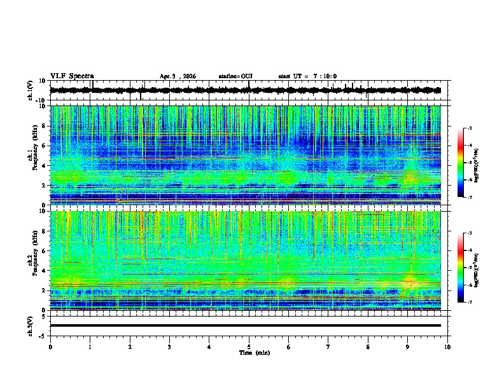Click the log(PSD) label beside ch.1 color bar

[x=476, y=165]
